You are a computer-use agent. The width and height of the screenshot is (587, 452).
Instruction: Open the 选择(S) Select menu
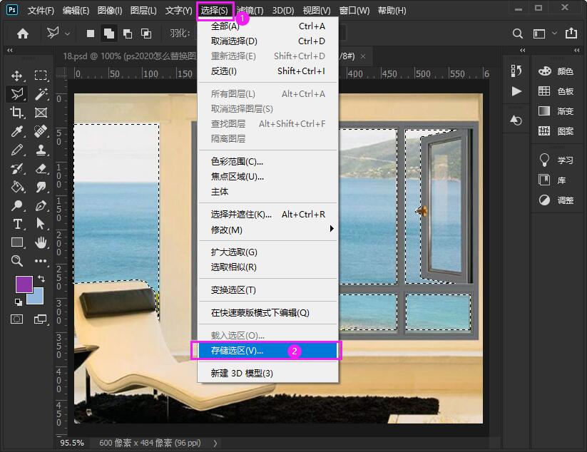click(x=215, y=11)
